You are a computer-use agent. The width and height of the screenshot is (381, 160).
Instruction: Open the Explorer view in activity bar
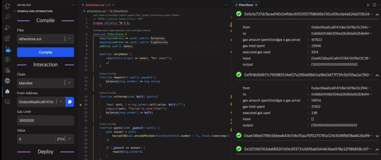tap(7, 6)
